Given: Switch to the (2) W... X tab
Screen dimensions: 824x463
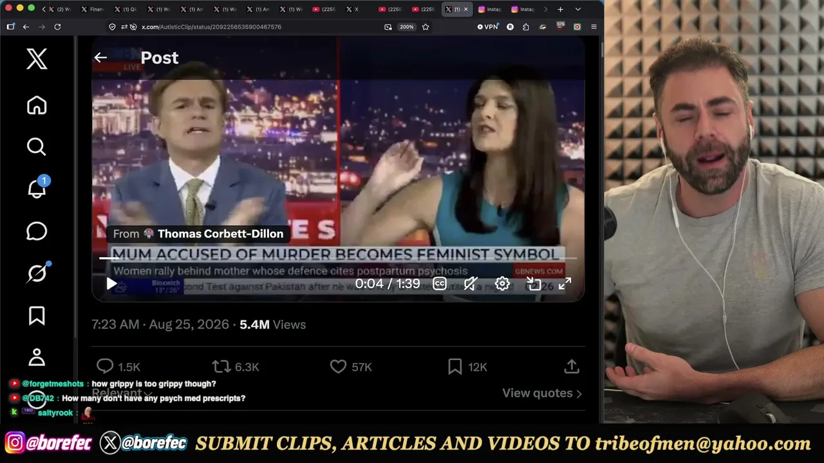Looking at the screenshot, I should click(59, 9).
